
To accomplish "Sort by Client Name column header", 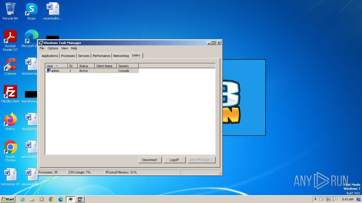I will tap(105, 66).
